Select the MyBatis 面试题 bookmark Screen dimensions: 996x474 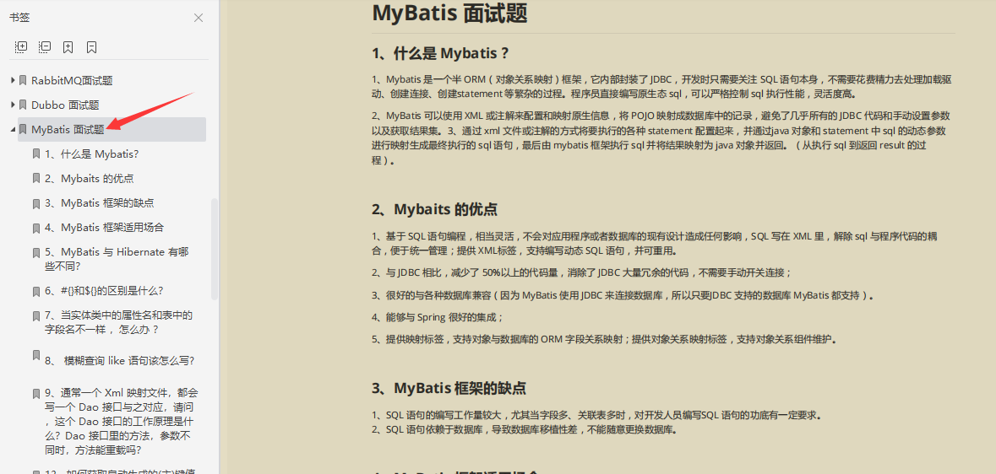coord(68,129)
